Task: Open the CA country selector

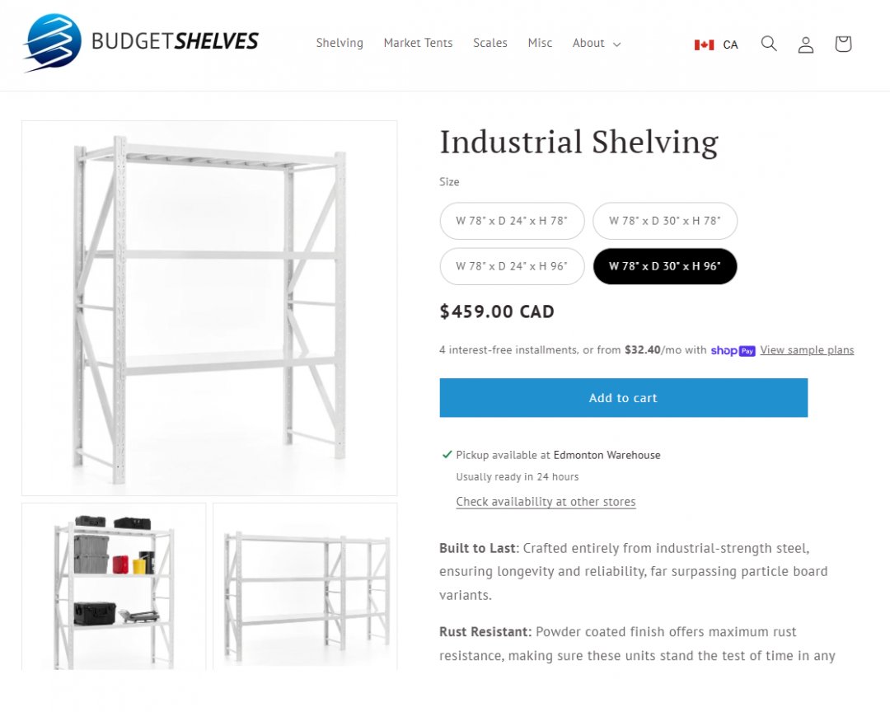Action: 730,44
